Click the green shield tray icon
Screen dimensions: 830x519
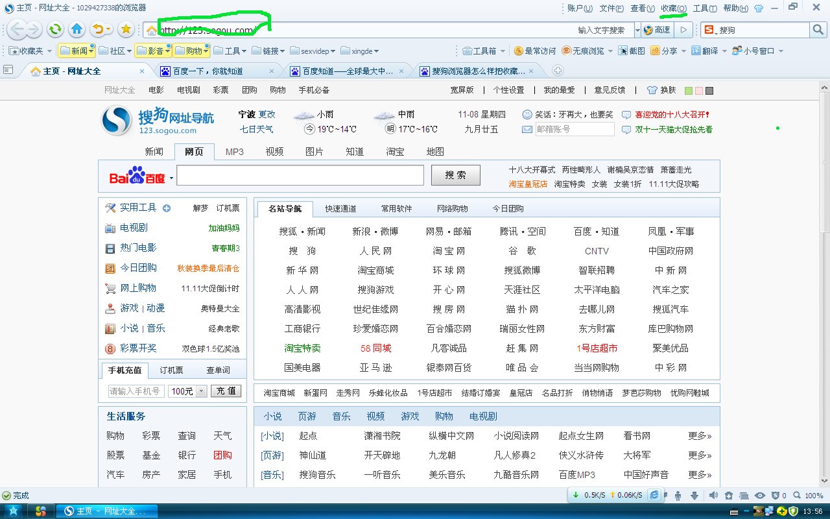coord(794,511)
